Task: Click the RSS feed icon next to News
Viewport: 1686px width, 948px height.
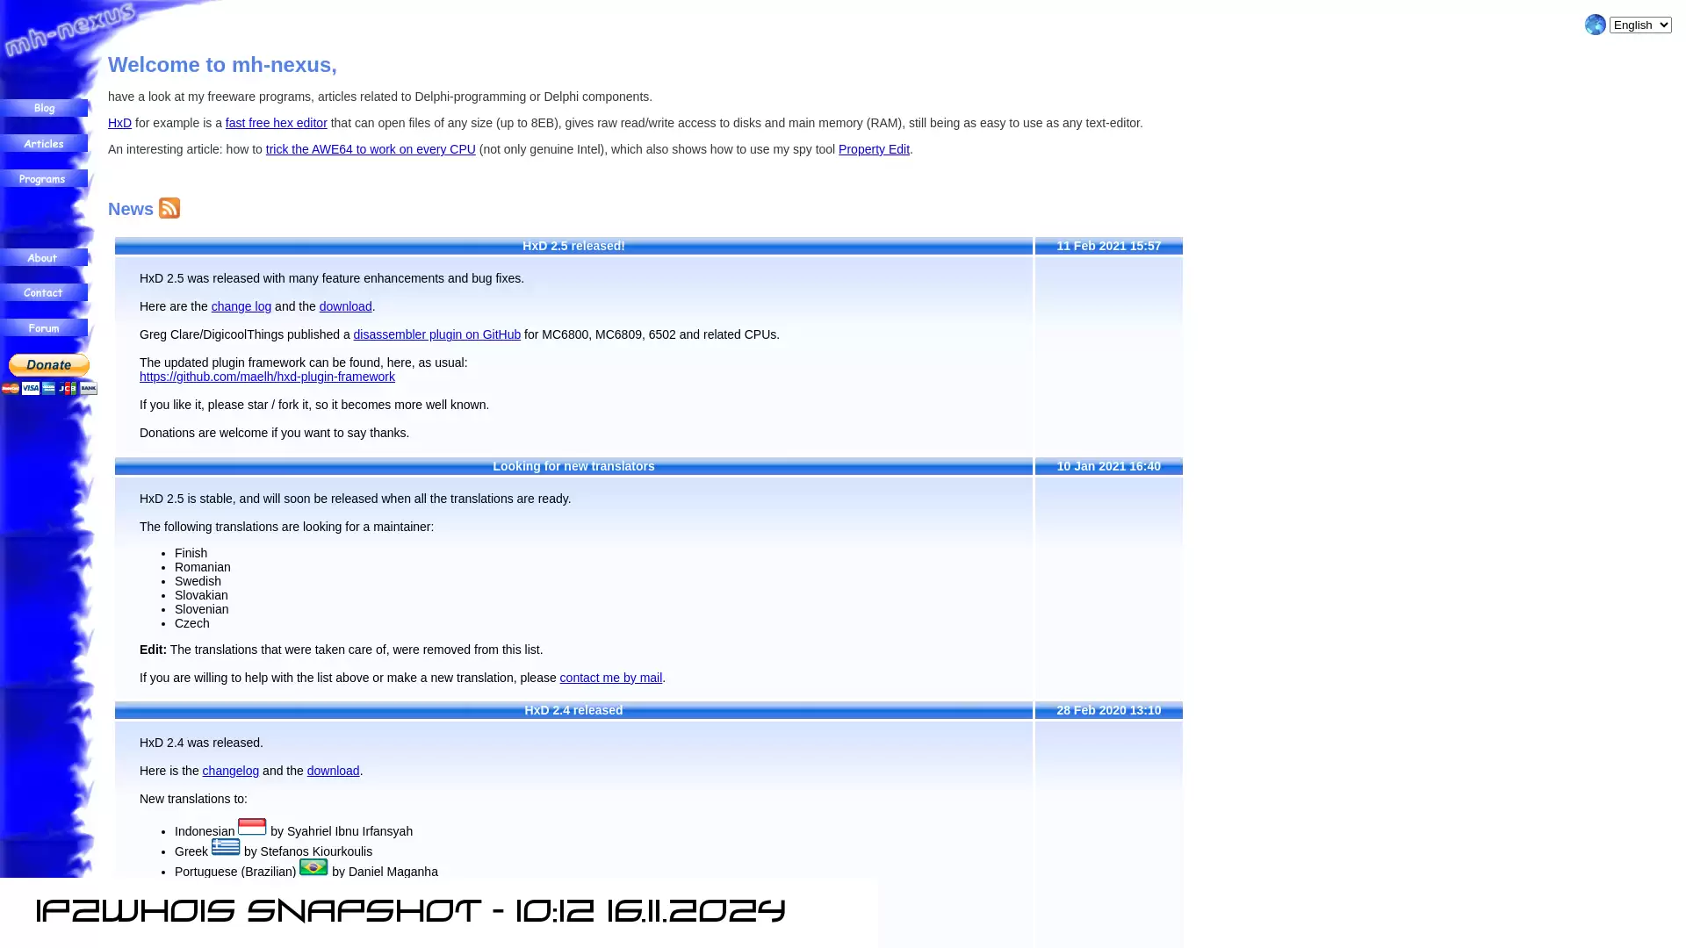Action: 169,207
